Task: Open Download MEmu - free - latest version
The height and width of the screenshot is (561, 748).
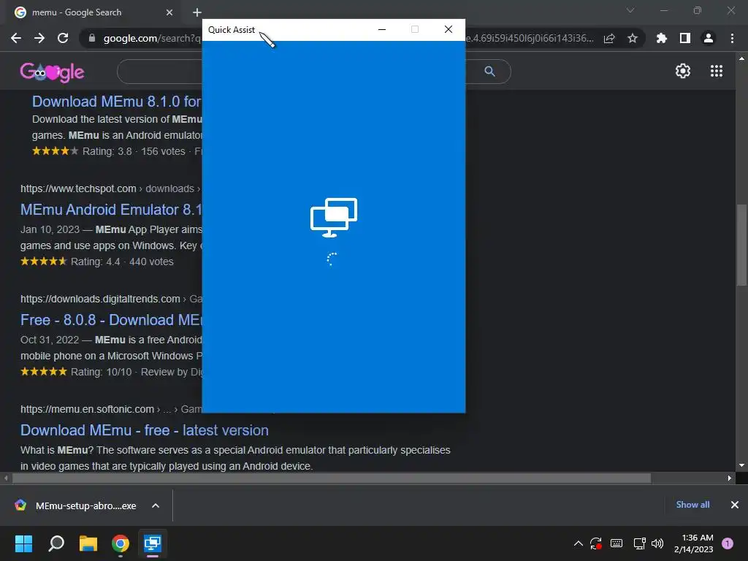Action: 145,430
